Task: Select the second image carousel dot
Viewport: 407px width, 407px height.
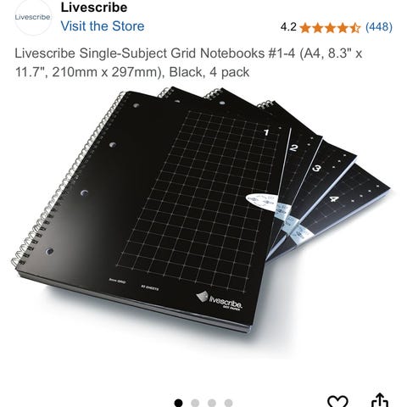Action: pyautogui.click(x=195, y=403)
